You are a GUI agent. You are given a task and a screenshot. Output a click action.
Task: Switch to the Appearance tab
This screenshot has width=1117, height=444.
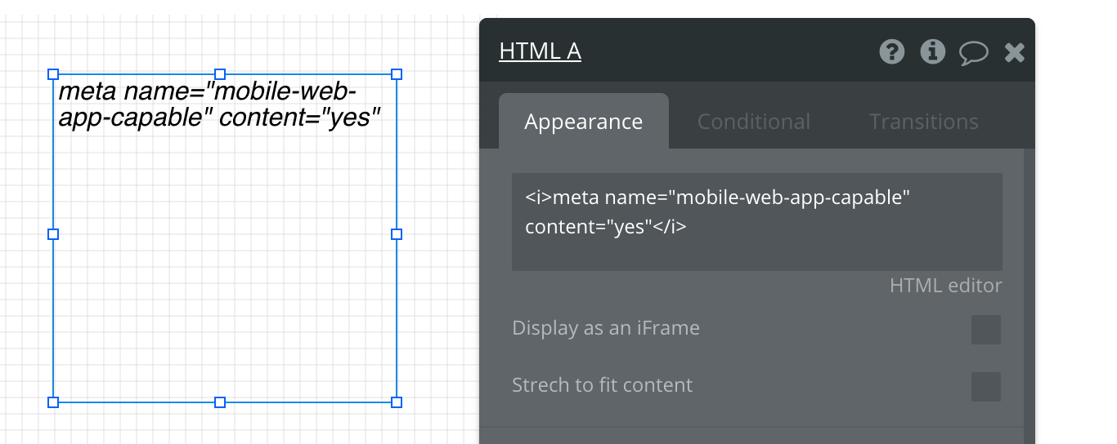pos(583,122)
